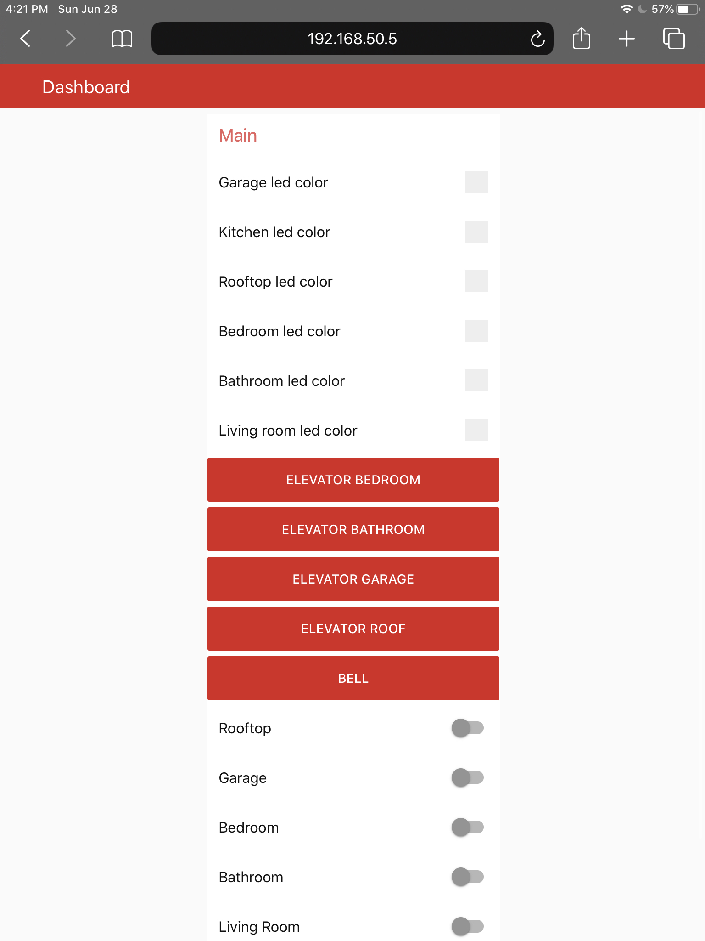Screen dimensions: 705x941
Task: Toggle the Garage switch
Action: tap(468, 777)
